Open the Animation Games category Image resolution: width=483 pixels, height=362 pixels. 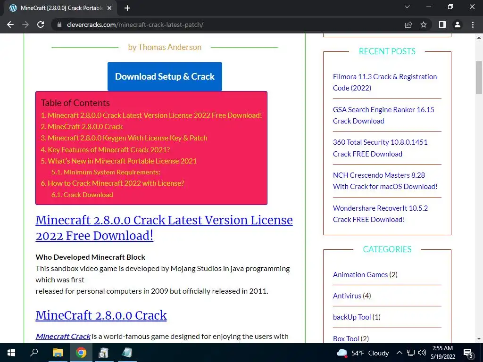(360, 275)
